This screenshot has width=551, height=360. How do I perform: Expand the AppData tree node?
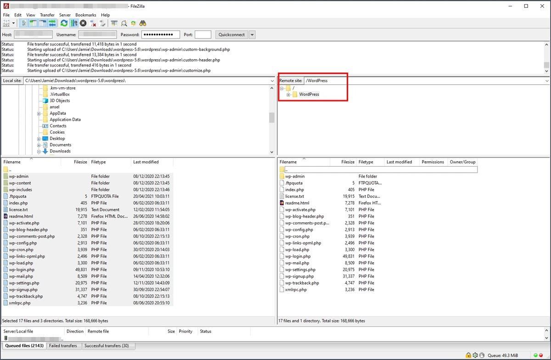39,113
